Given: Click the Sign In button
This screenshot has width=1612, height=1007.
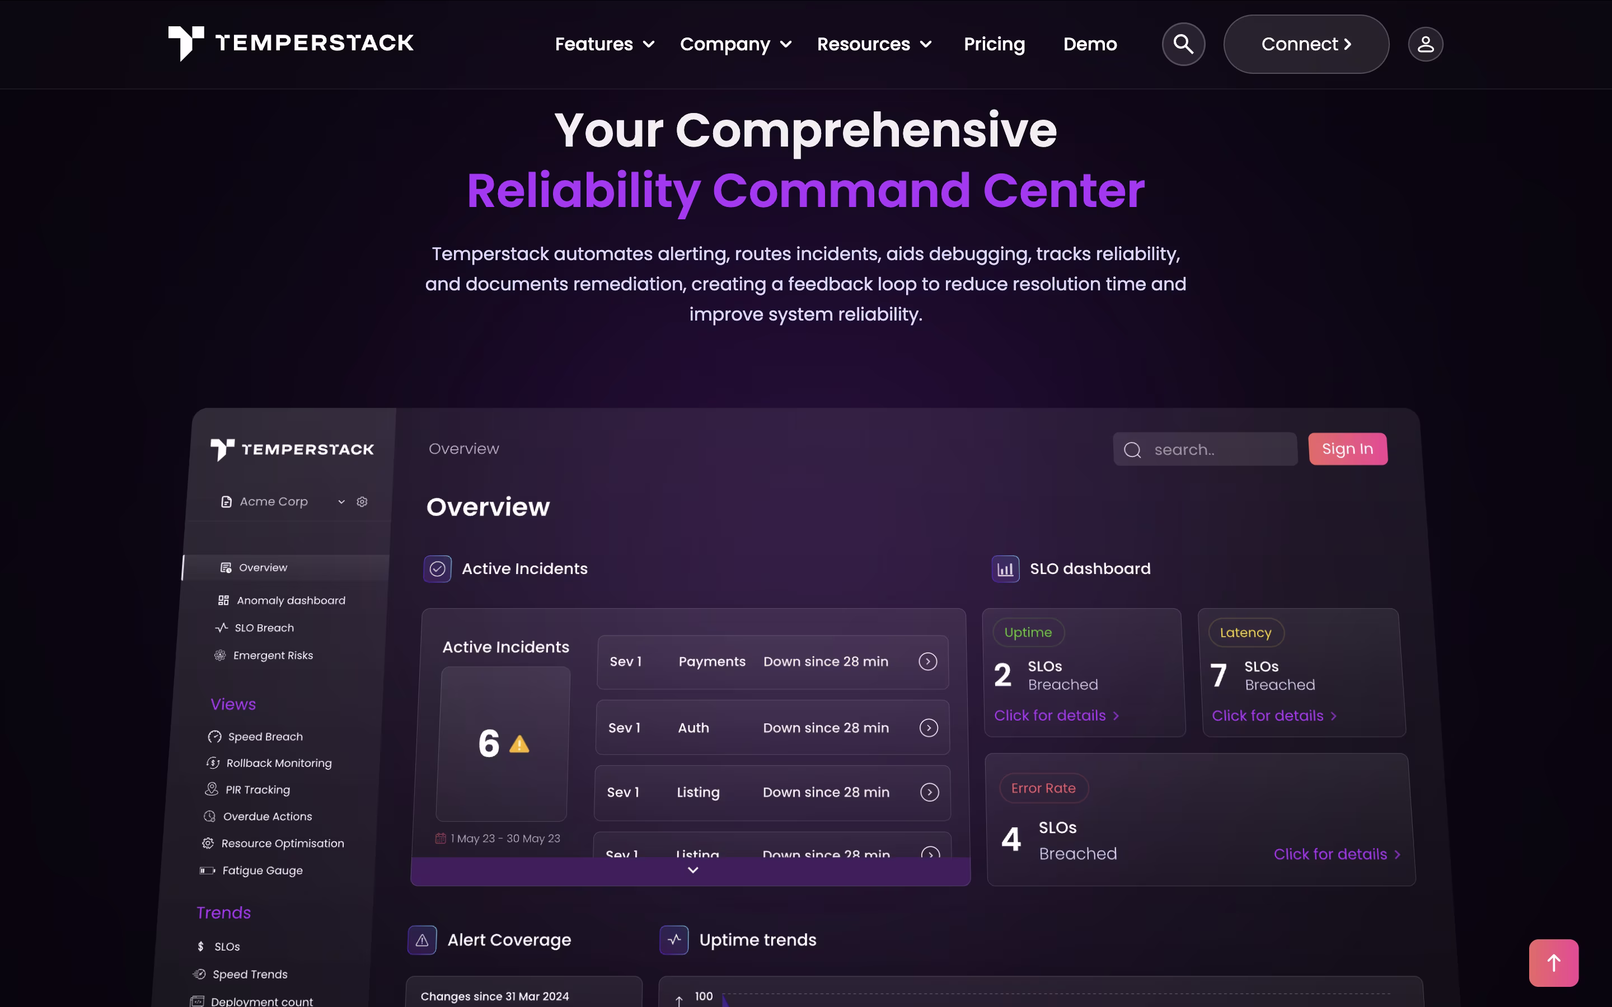Looking at the screenshot, I should click(1348, 449).
